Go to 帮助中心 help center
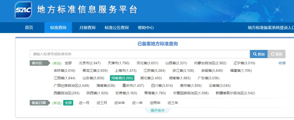This screenshot has width=294, height=120. tap(146, 28)
